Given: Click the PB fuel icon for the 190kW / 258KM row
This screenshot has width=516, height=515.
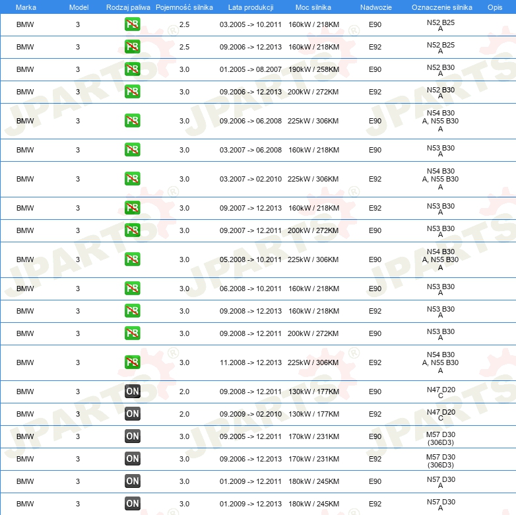Looking at the screenshot, I should 132,69.
